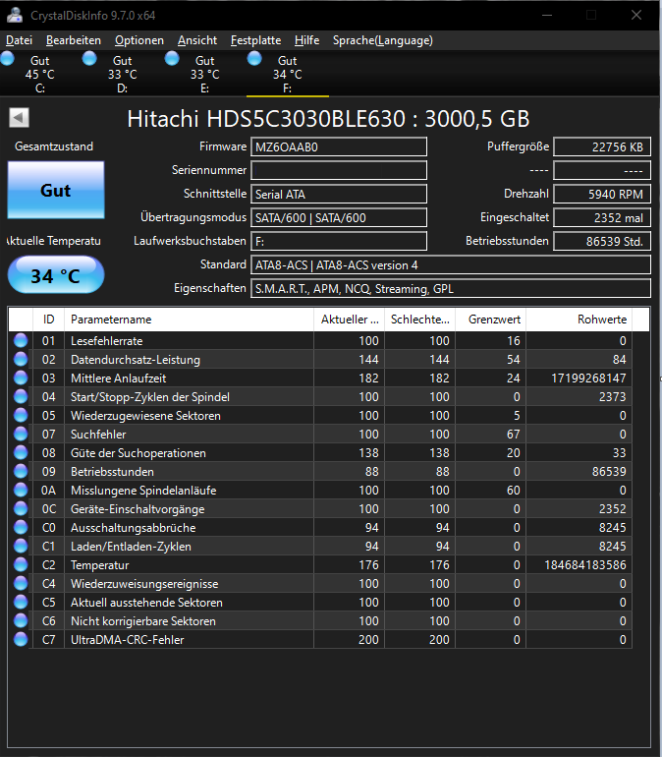Screen dimensions: 662x757
Task: Open the Hilfe menu
Action: tap(306, 40)
